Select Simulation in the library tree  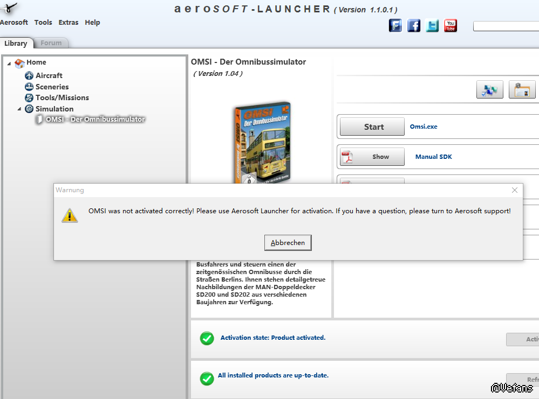54,109
